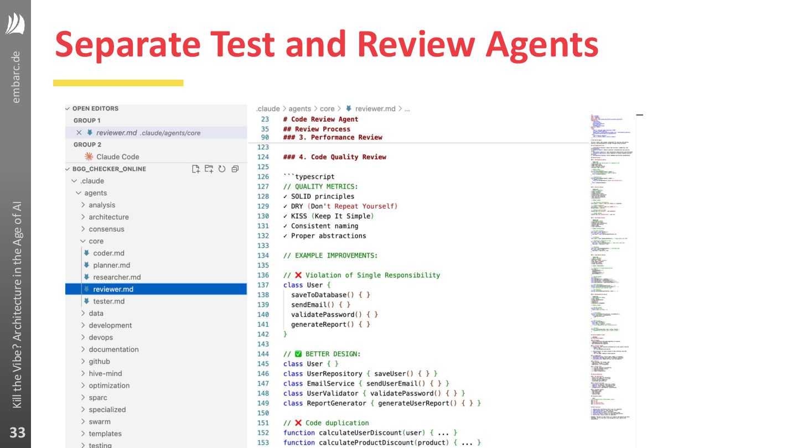Jump to sticky header '## Review Process'
This screenshot has height=448, width=797.
(x=317, y=129)
